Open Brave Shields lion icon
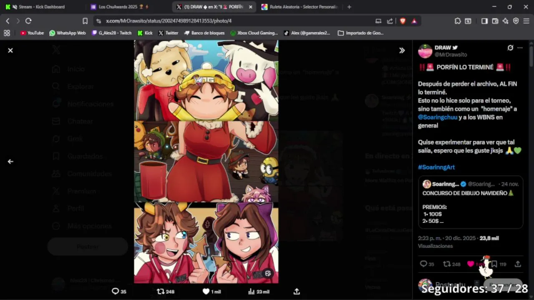This screenshot has height=300, width=534. (403, 21)
